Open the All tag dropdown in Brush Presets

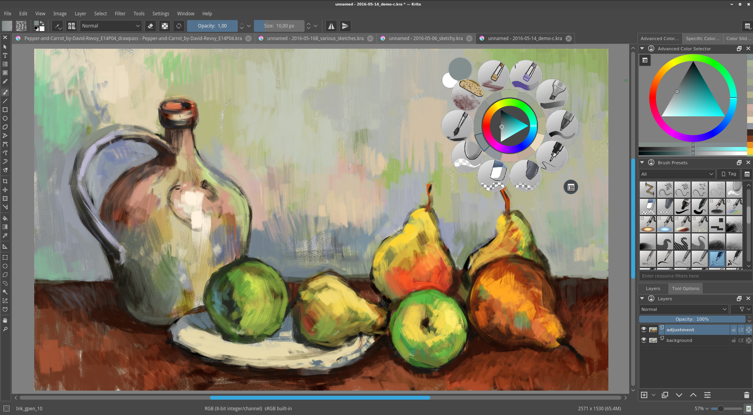677,174
